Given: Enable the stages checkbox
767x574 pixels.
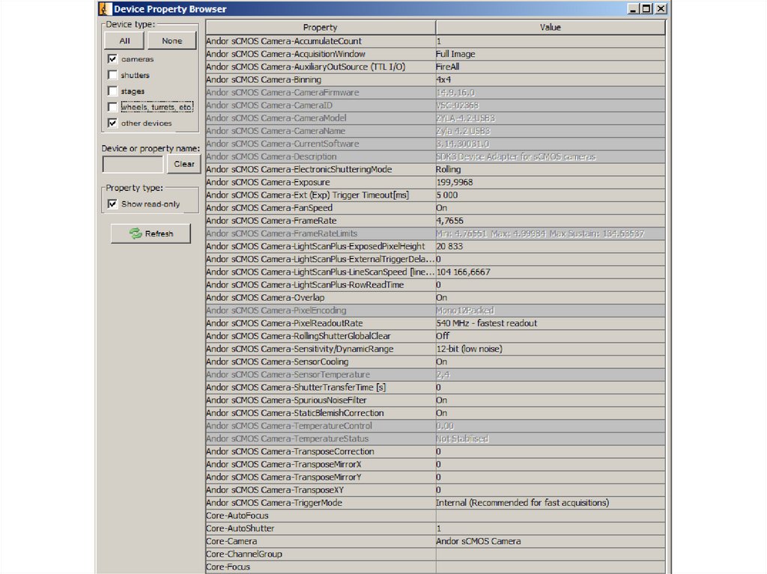Looking at the screenshot, I should click(x=112, y=91).
